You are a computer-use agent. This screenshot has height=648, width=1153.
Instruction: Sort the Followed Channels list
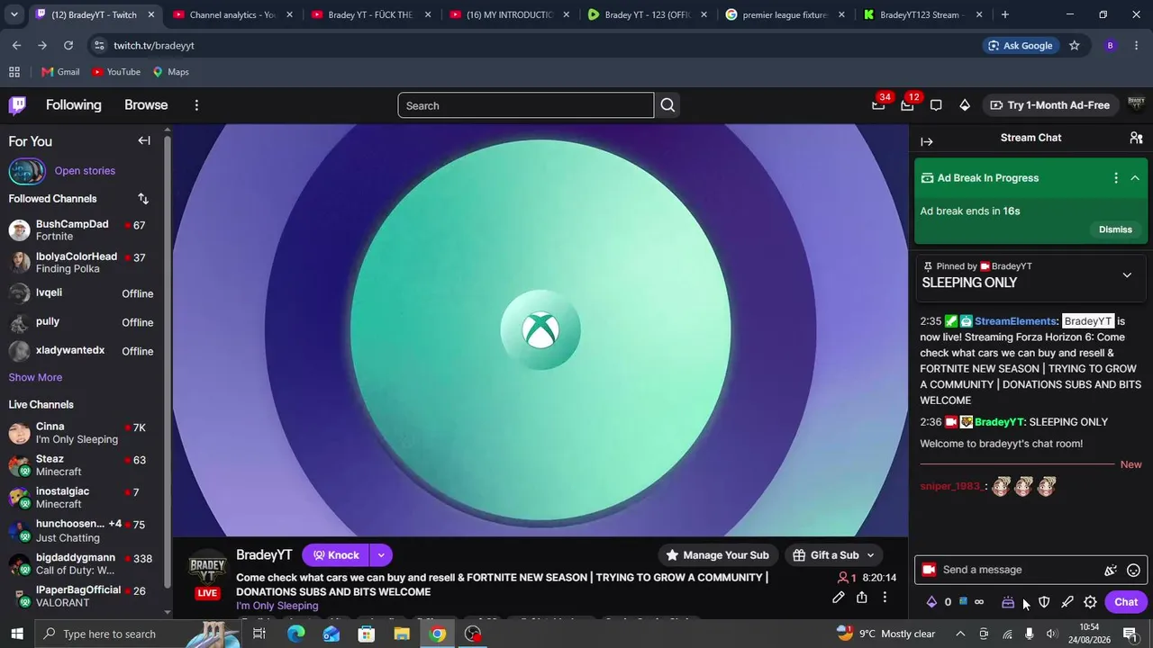tap(143, 199)
